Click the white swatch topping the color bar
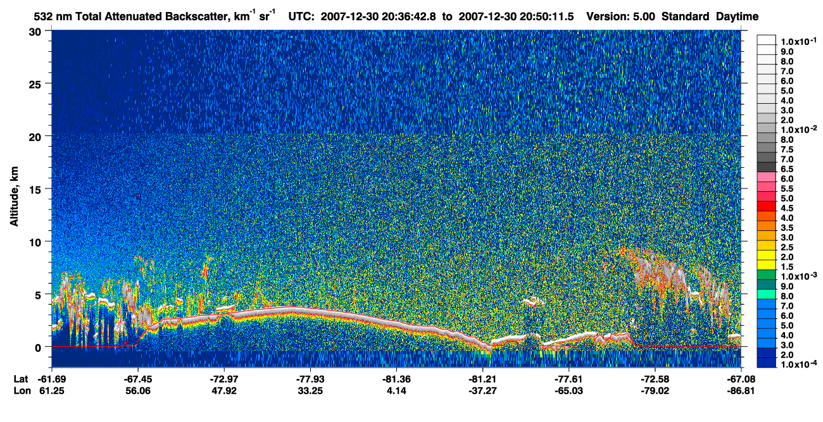This screenshot has height=422, width=823. 766,40
